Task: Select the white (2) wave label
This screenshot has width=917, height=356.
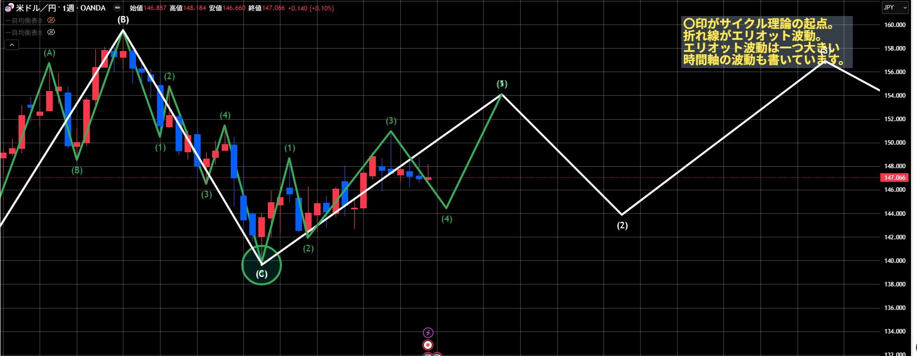Action: [622, 225]
